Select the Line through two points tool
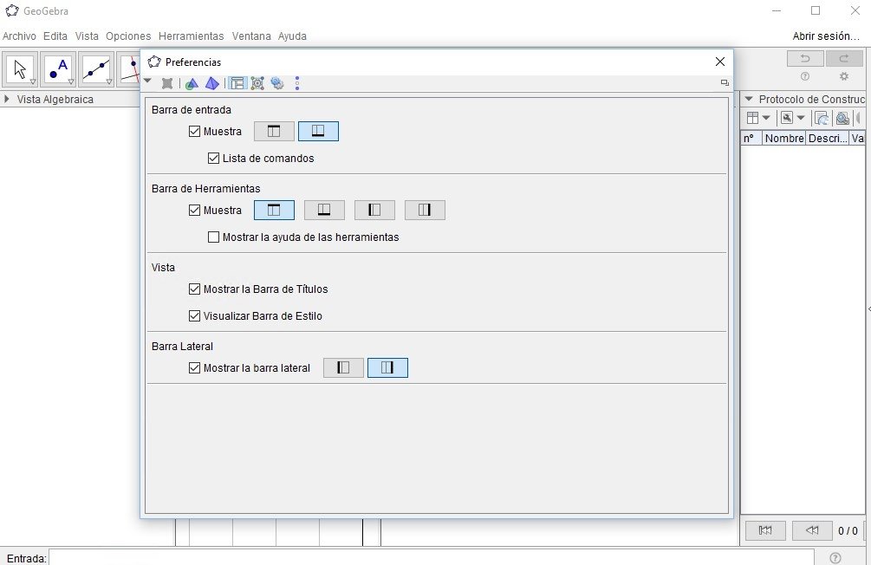871x565 pixels. pos(95,69)
